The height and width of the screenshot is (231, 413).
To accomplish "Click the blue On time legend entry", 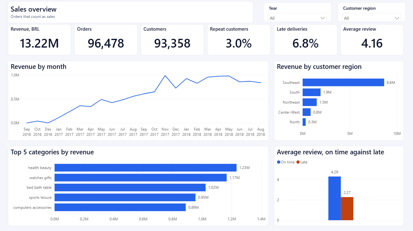I will 286,162.
